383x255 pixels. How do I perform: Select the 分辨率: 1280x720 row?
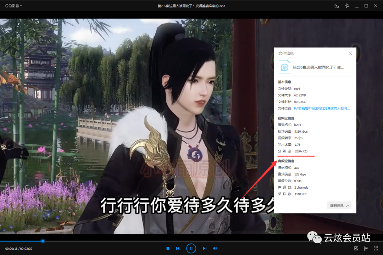(293, 151)
